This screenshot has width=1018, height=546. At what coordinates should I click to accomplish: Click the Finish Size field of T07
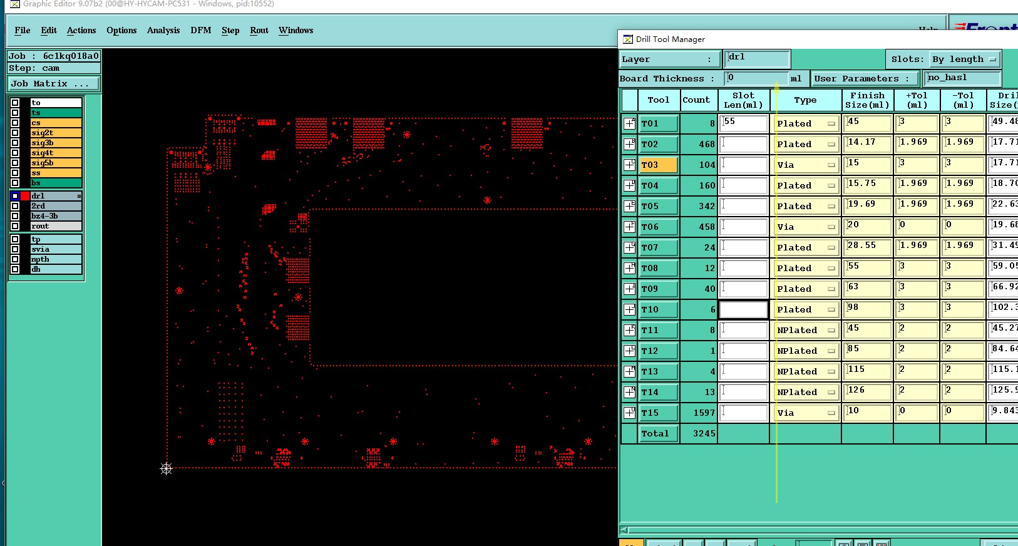867,247
